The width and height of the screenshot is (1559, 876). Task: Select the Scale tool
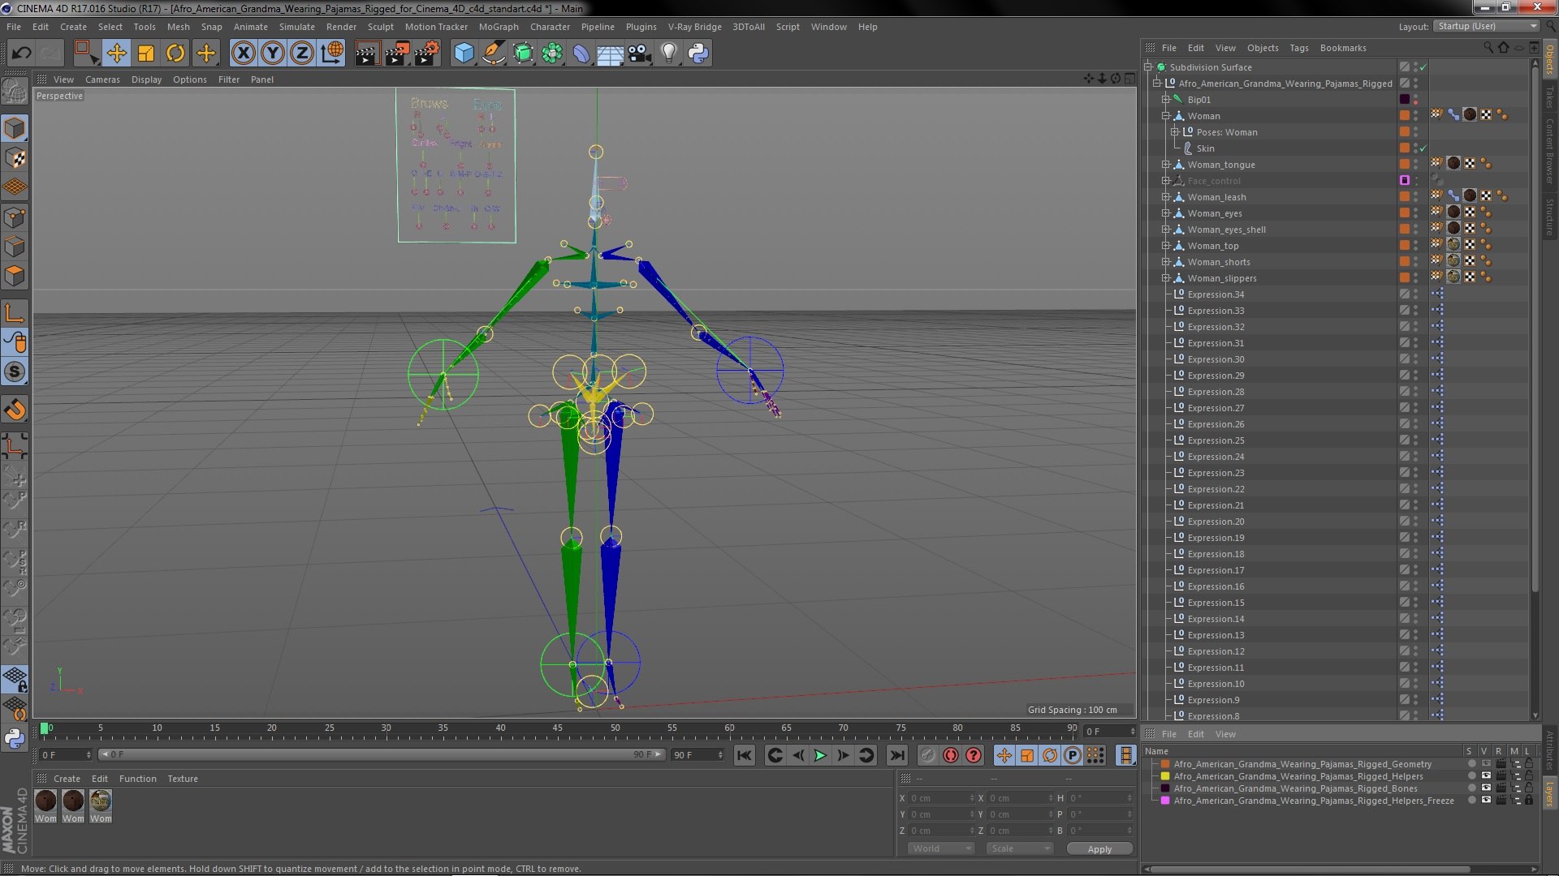(x=146, y=54)
